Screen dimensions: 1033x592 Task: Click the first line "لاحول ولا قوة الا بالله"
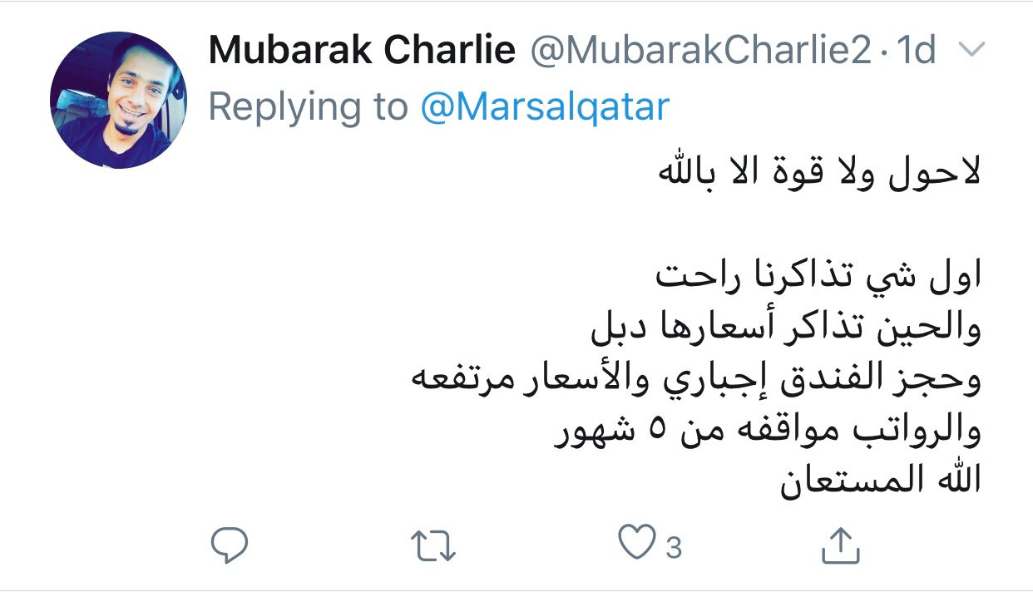[x=820, y=176]
